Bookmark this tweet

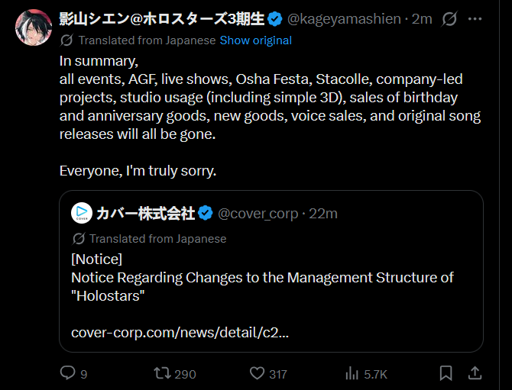446,373
